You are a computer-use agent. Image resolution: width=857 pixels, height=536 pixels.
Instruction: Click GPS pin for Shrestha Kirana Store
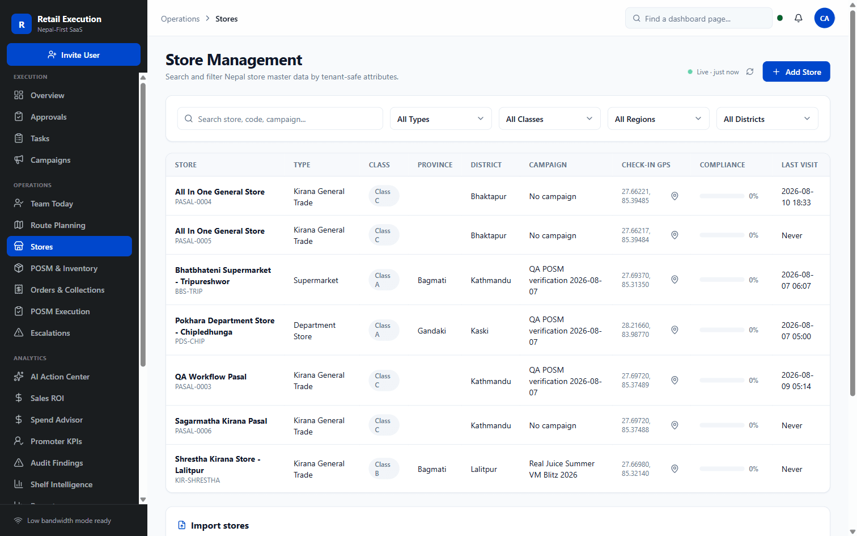[674, 469]
